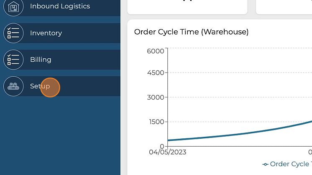
Task: Click the 0 value on the y-axis
Action: tap(162, 146)
